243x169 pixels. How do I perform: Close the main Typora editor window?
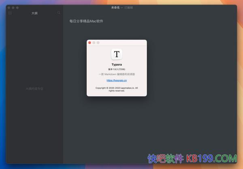coord(9,8)
